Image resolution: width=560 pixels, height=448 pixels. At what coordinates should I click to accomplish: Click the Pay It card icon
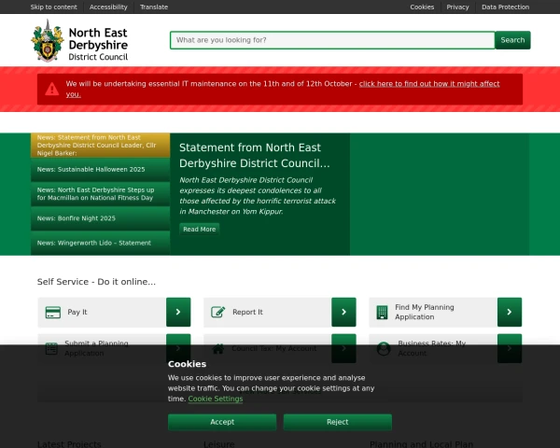tap(53, 313)
